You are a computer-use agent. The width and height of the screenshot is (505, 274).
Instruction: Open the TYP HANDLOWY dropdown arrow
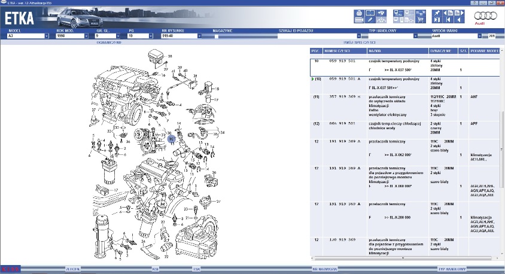(x=415, y=36)
